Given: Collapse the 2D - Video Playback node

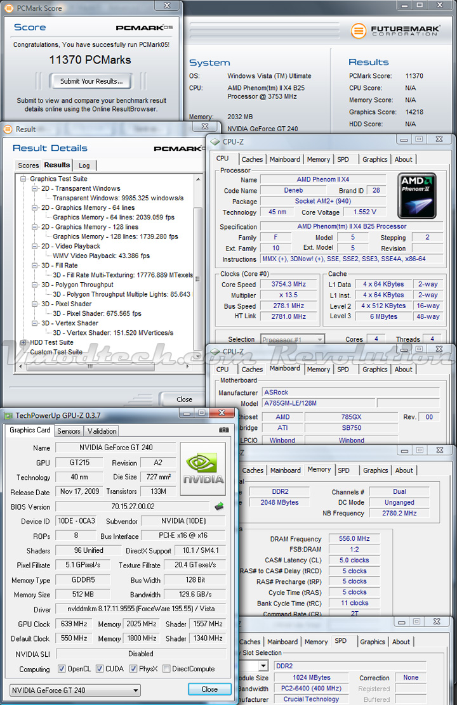Looking at the screenshot, I should 35,247.
